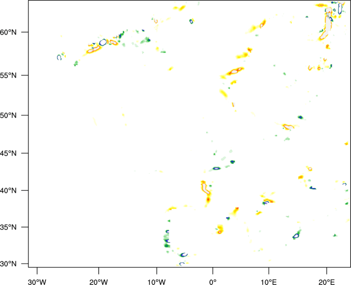Click the 30°N latitude label
The height and width of the screenshot is (285, 351).
pyautogui.click(x=8, y=264)
